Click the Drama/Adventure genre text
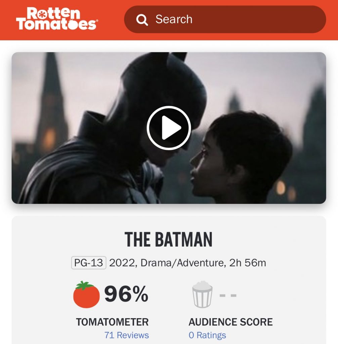This screenshot has width=338, height=344. [x=182, y=263]
